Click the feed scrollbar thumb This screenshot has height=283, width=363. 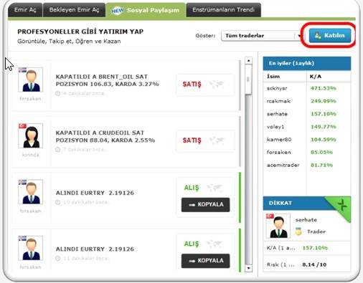249,80
